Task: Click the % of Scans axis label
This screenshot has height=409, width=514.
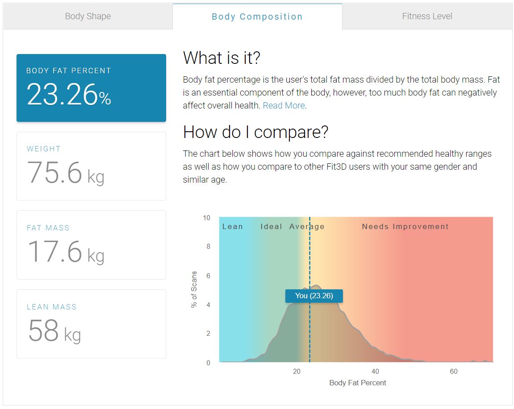Action: (194, 289)
